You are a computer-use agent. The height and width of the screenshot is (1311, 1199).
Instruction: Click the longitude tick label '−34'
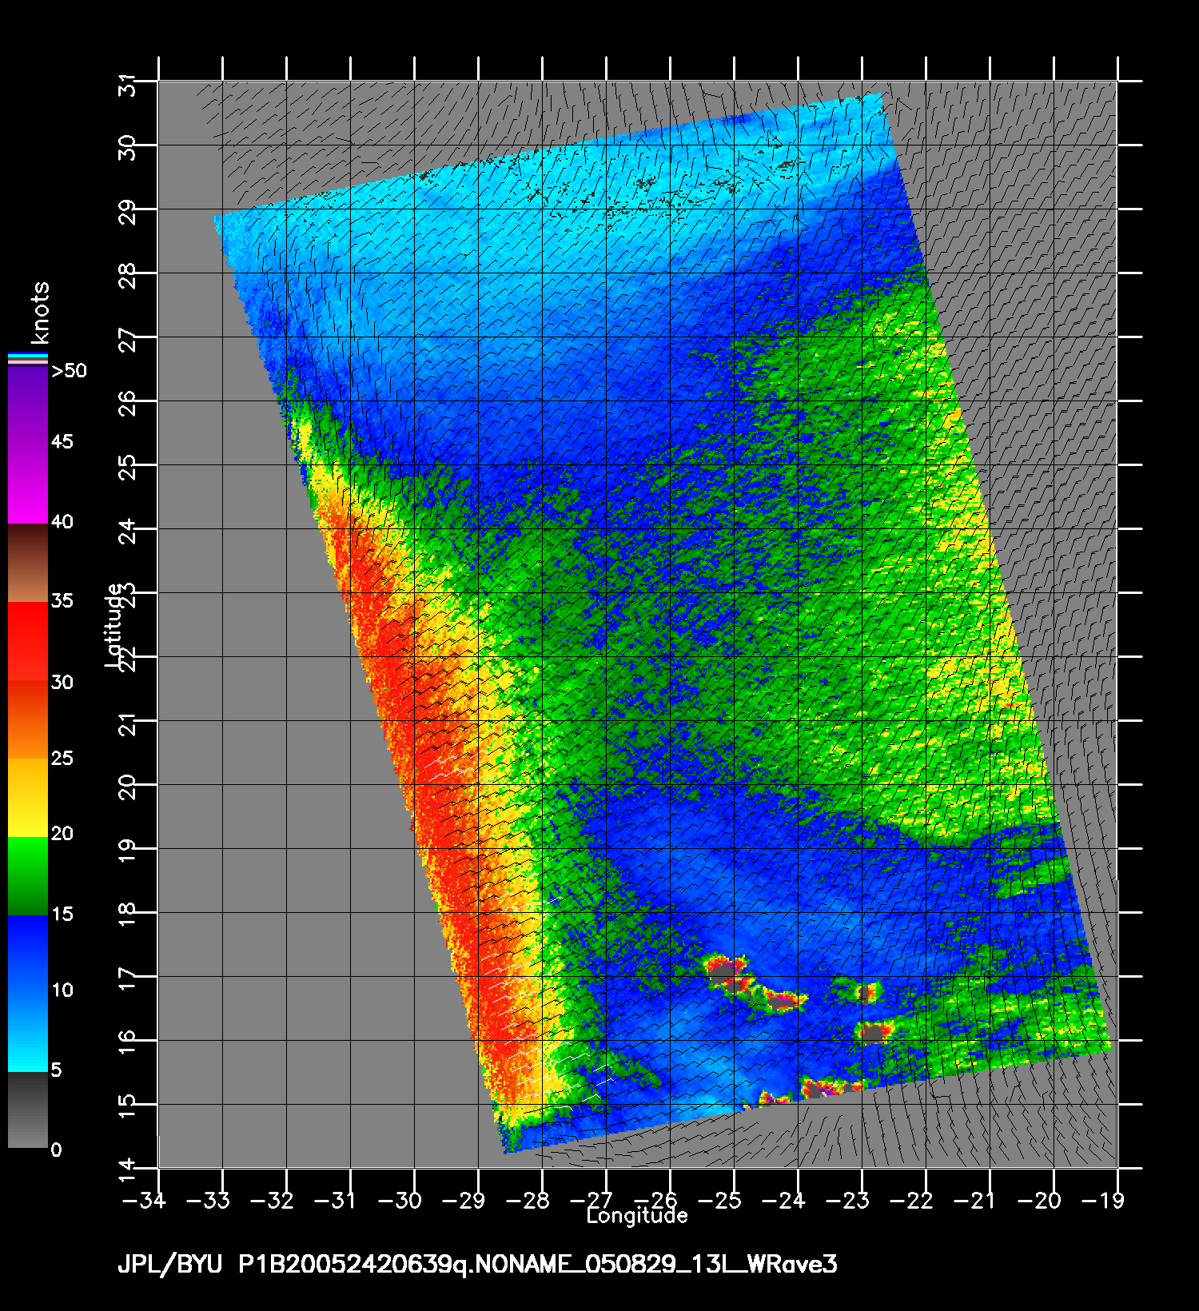point(144,1201)
